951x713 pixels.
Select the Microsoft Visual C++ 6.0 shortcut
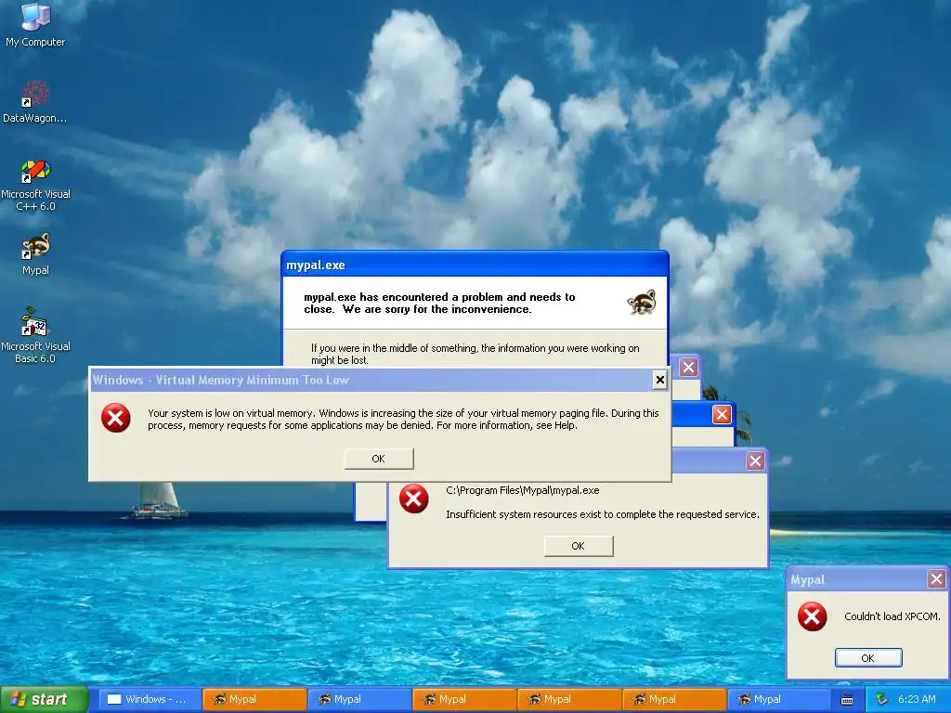pos(35,185)
